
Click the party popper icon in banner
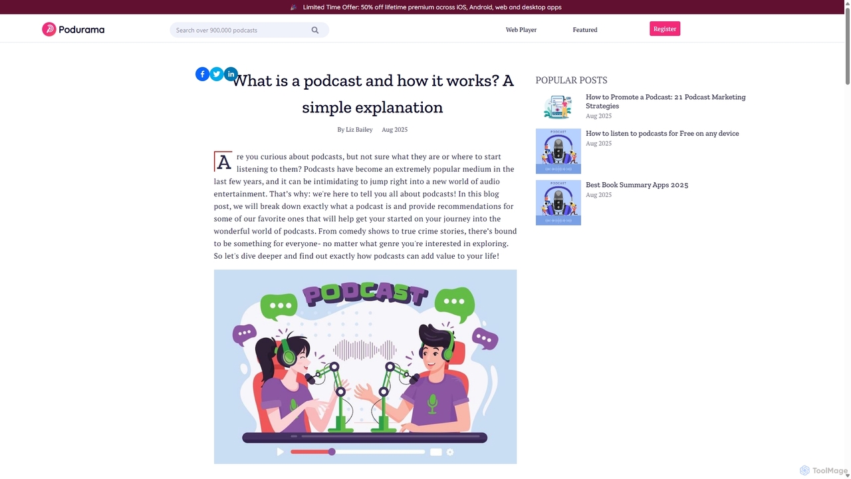[x=294, y=7]
